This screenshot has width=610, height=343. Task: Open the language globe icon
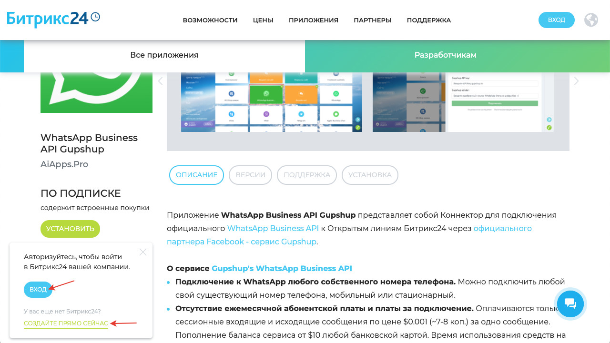pos(591,20)
